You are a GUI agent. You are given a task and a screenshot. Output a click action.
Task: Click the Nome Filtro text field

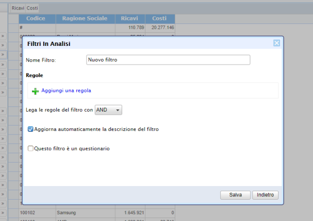click(x=168, y=60)
